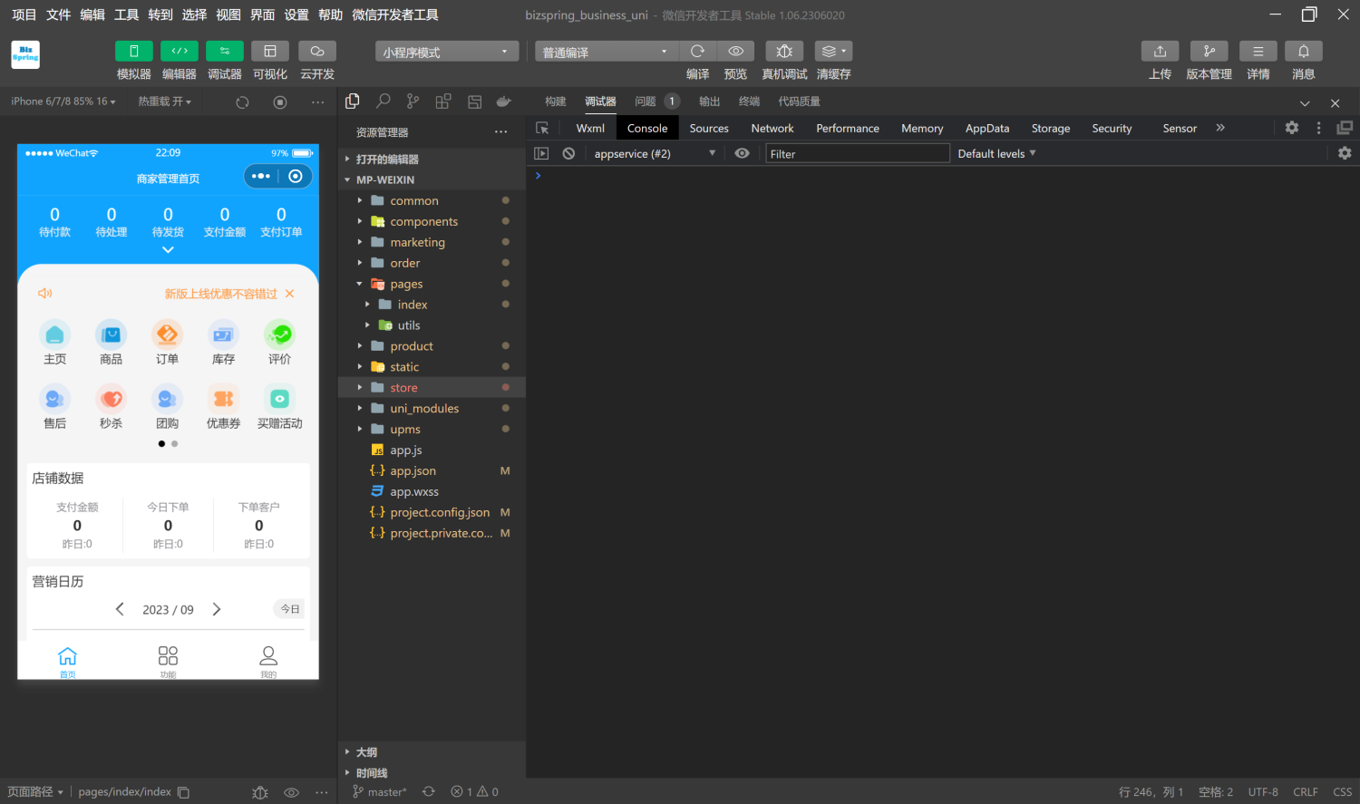Open version management (版本管理)
Image resolution: width=1360 pixels, height=804 pixels.
click(x=1209, y=52)
